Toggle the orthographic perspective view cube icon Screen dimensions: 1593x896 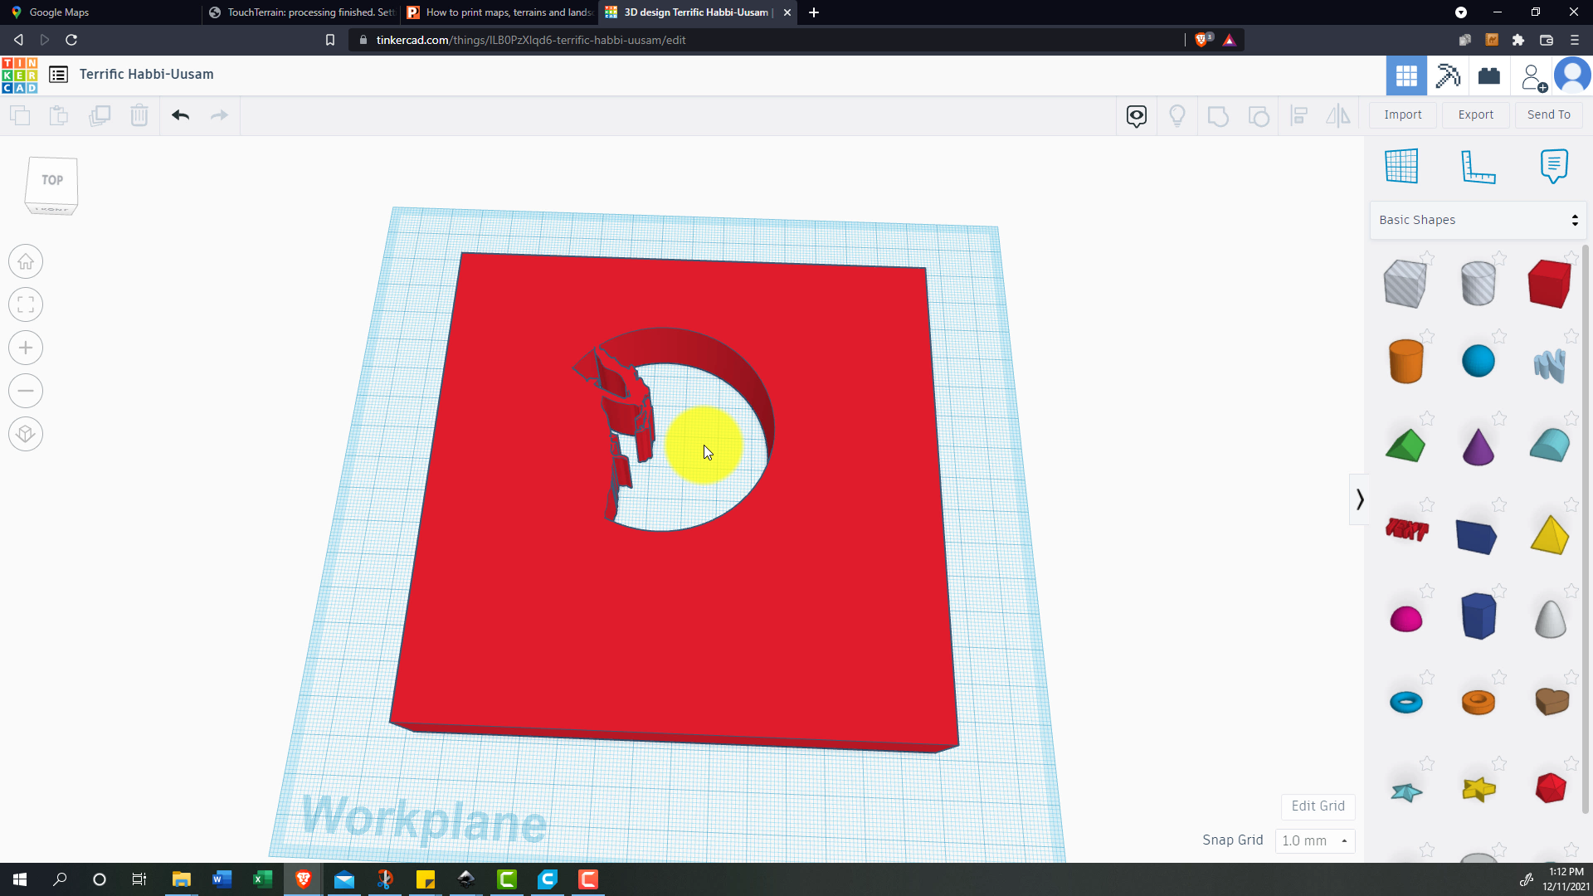[26, 435]
